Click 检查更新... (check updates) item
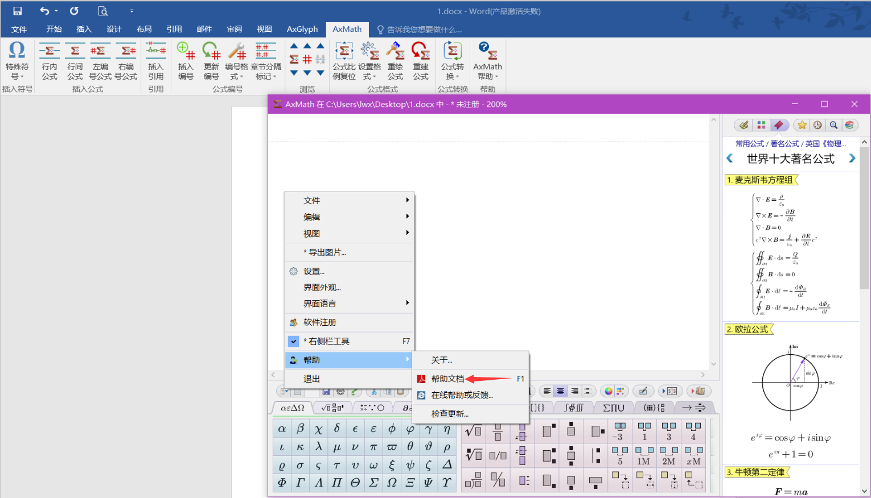This screenshot has height=498, width=871. pos(471,414)
